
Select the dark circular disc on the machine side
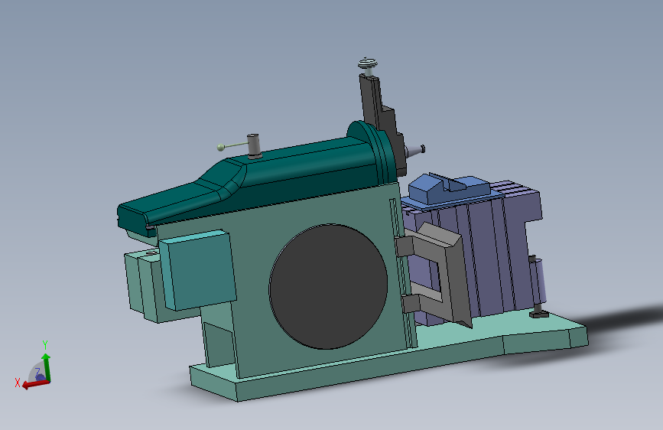pos(328,287)
